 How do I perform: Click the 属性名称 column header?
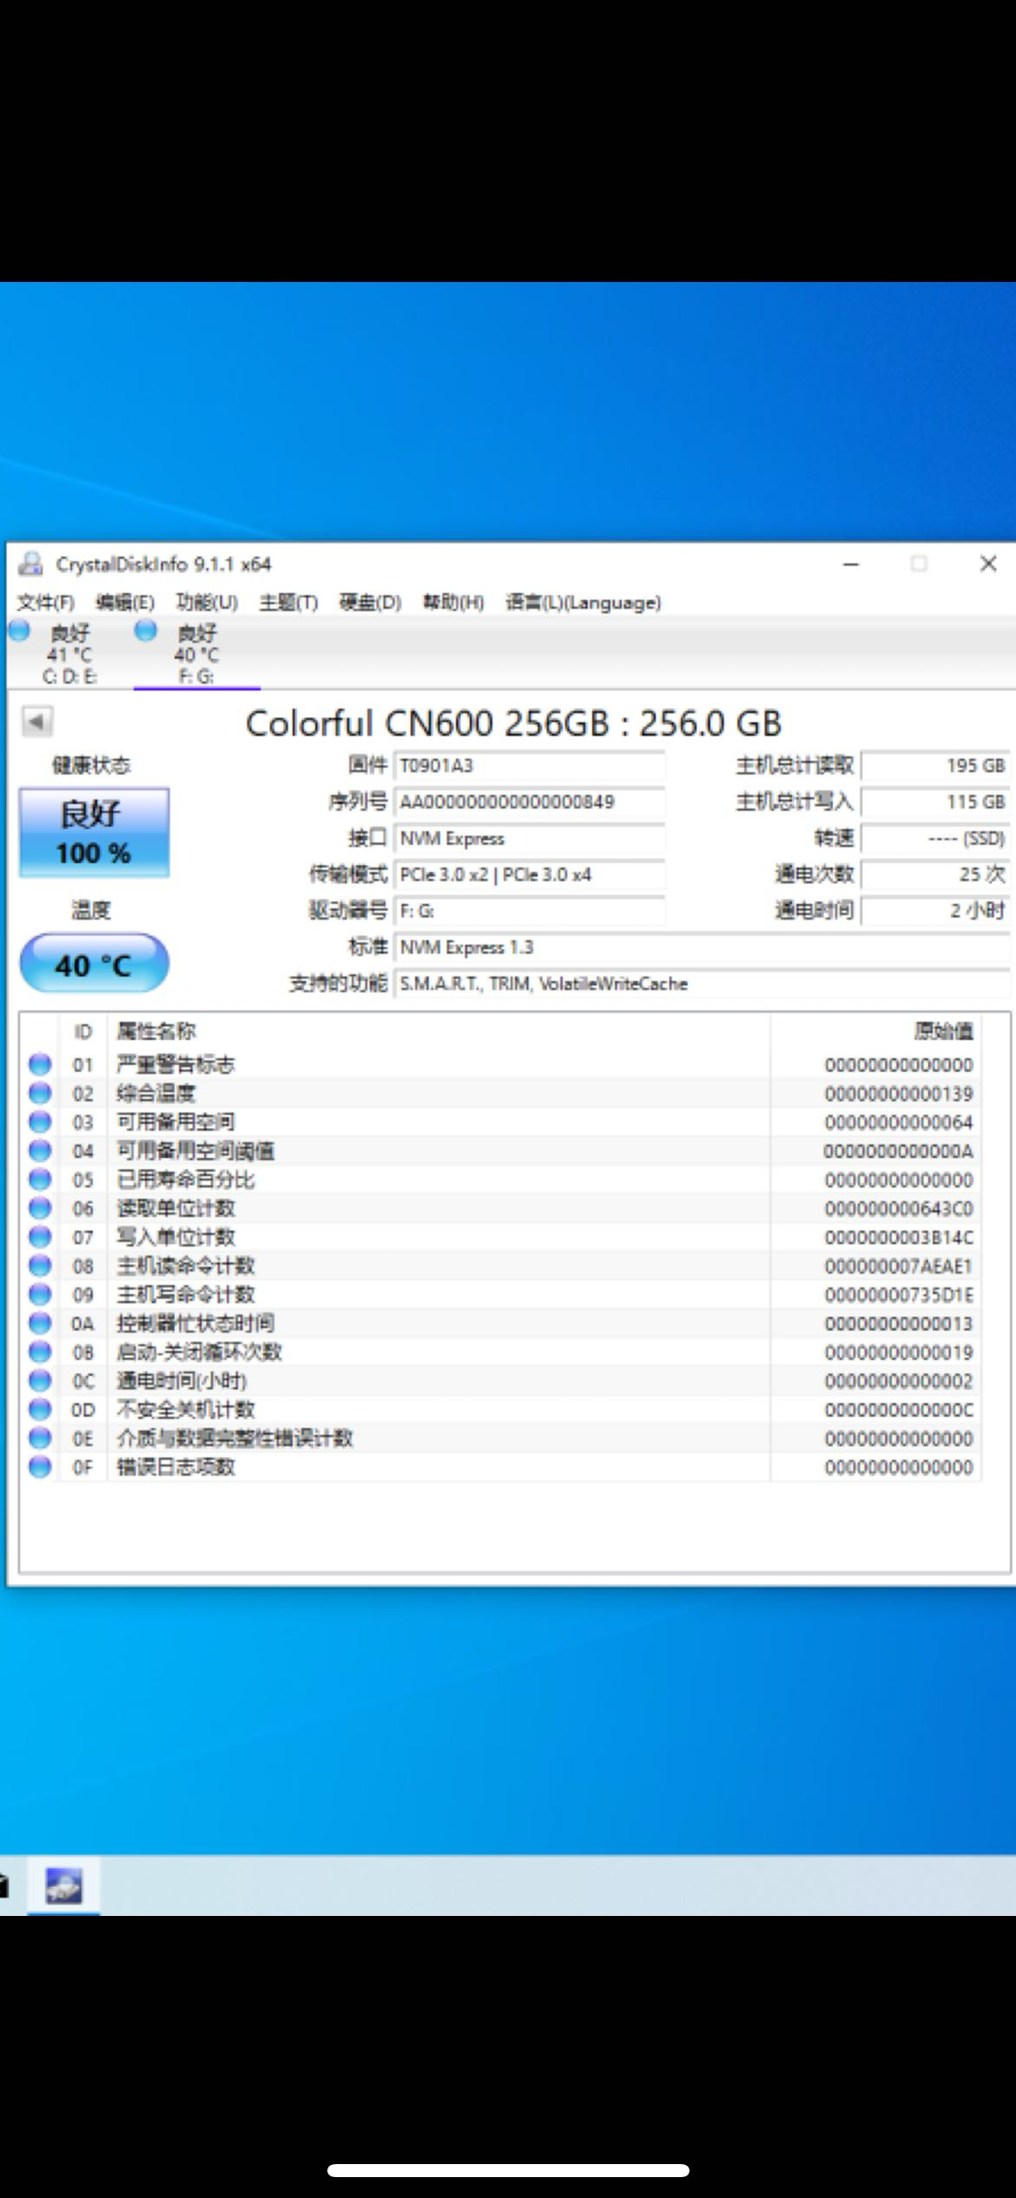tap(439, 1031)
